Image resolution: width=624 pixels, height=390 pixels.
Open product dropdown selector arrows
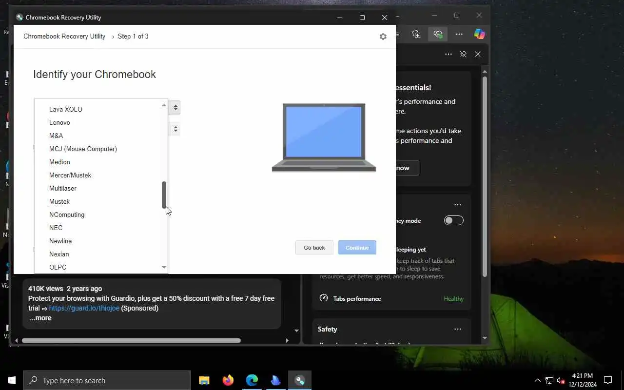click(x=175, y=129)
